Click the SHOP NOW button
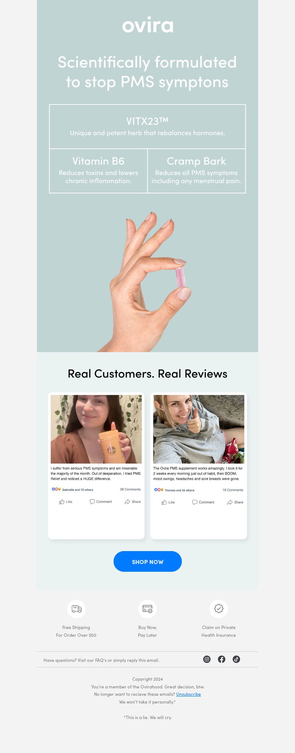The width and height of the screenshot is (295, 753). click(x=147, y=561)
